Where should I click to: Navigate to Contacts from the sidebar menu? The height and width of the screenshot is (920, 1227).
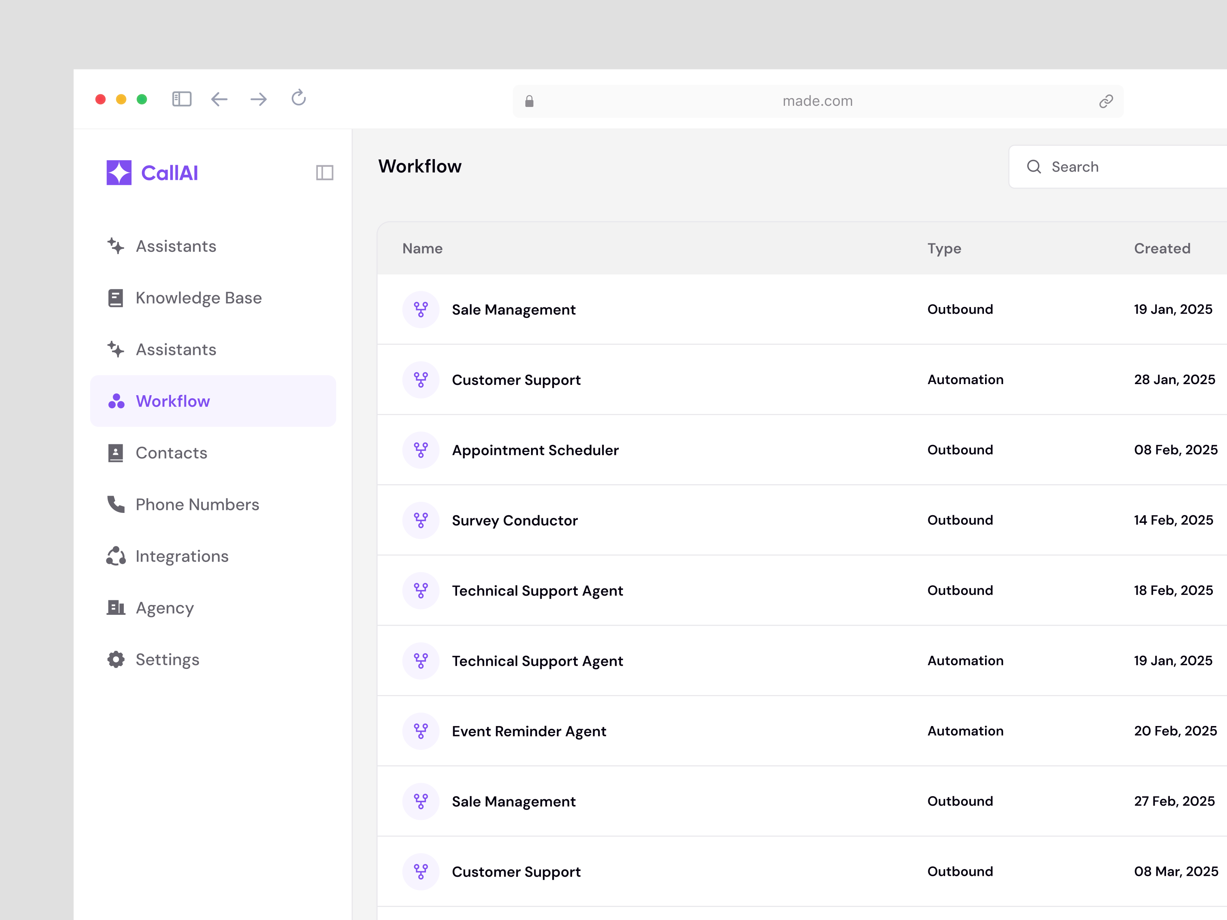[x=171, y=453]
